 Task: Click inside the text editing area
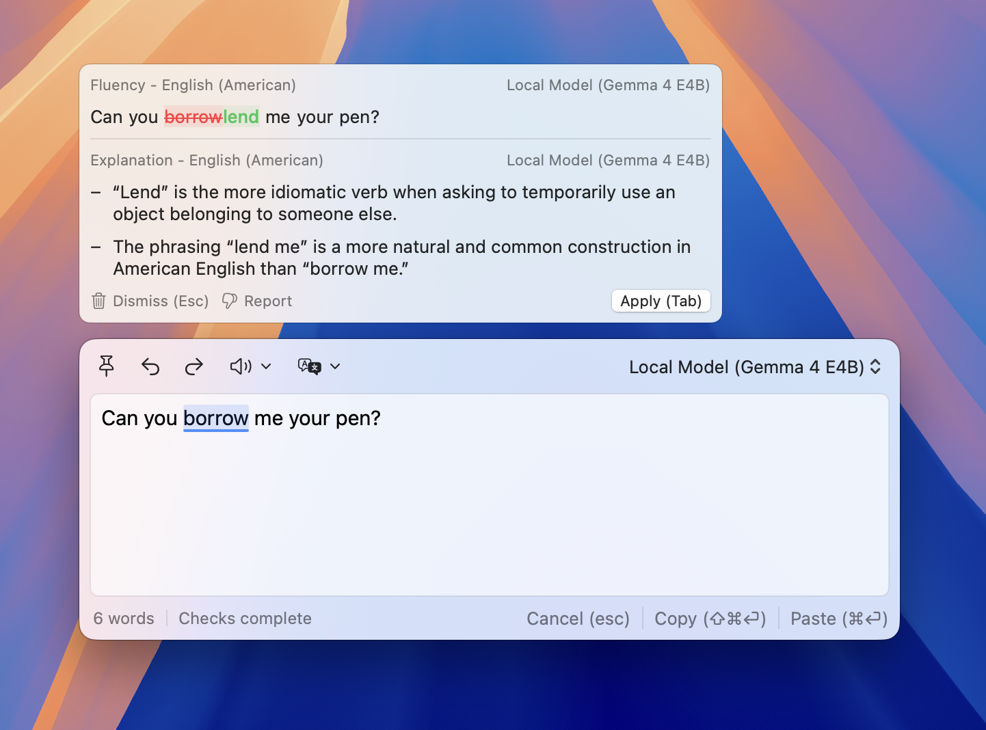tap(490, 495)
